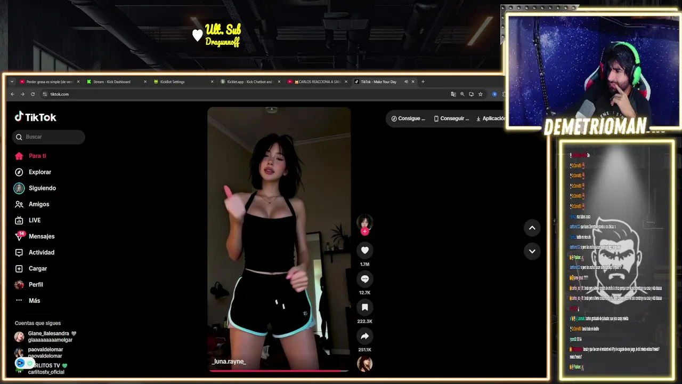Open Giane_llalesandra followed account
The height and width of the screenshot is (384, 682).
pyautogui.click(x=45, y=337)
